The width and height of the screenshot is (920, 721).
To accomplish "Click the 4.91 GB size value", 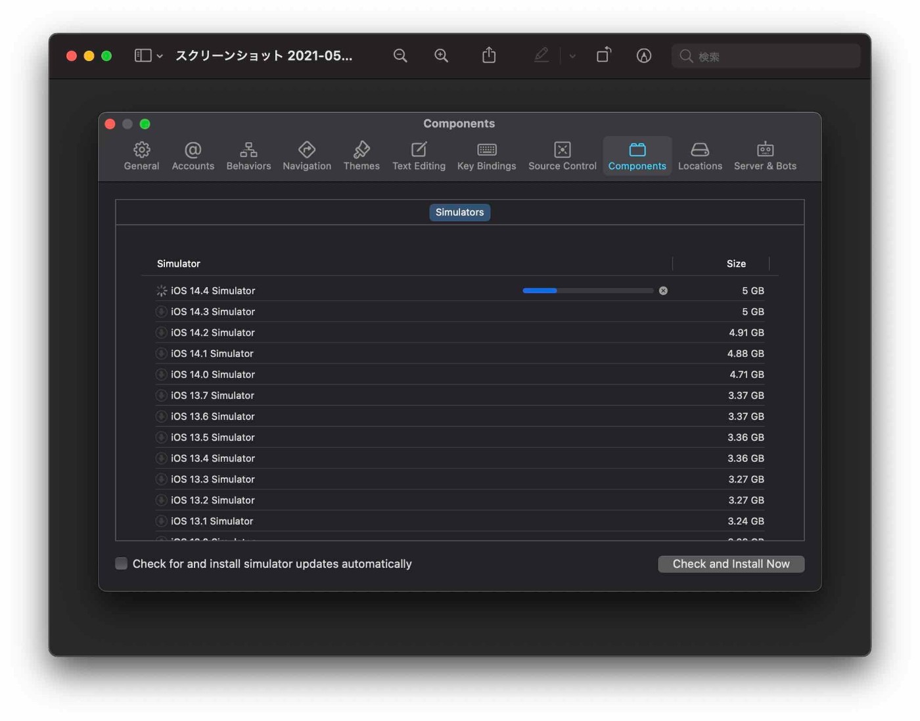I will [x=747, y=333].
